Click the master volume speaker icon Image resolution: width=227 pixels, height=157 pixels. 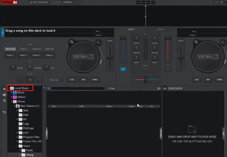coord(216,2)
